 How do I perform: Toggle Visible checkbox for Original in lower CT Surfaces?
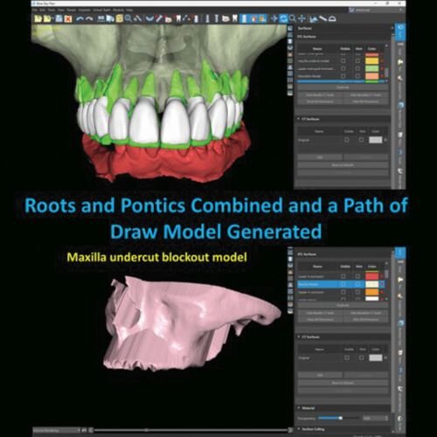tap(347, 357)
